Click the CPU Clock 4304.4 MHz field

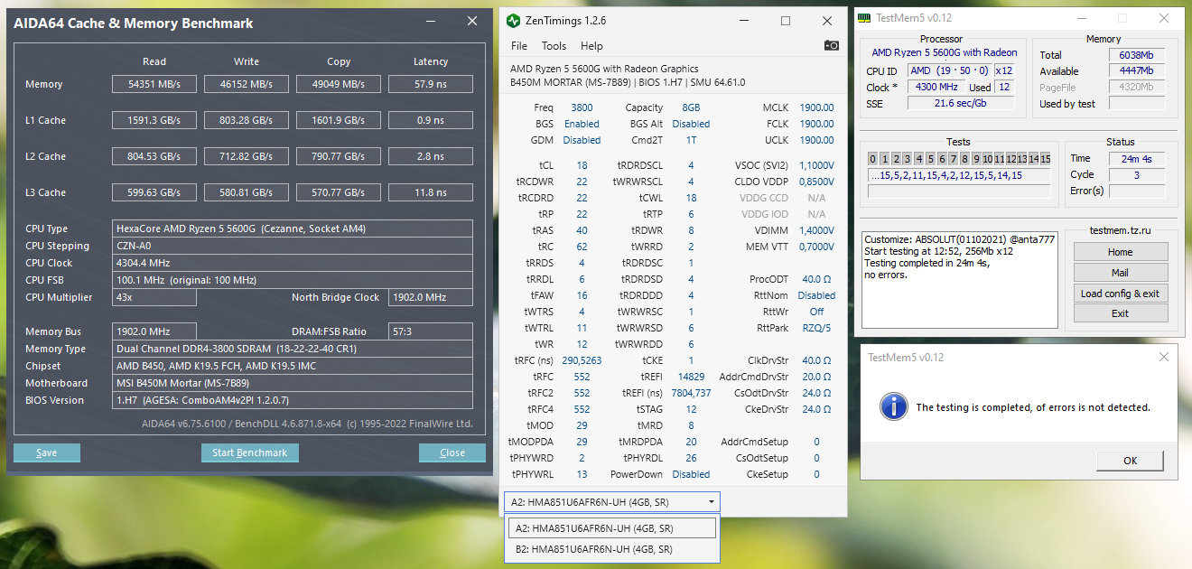[293, 263]
